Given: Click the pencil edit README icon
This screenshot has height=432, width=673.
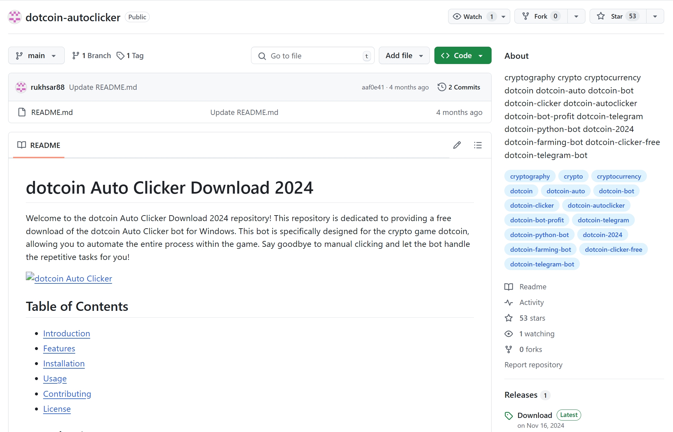Looking at the screenshot, I should click(x=457, y=145).
